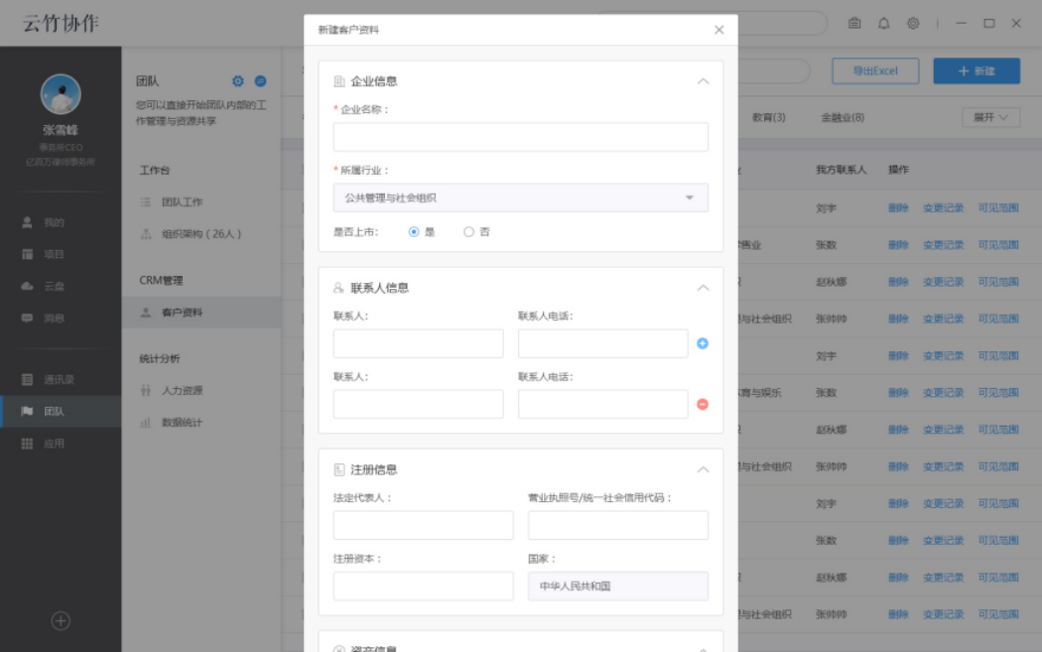The image size is (1042, 652).
Task: Collapse the 联系人信息 section
Action: pos(704,285)
